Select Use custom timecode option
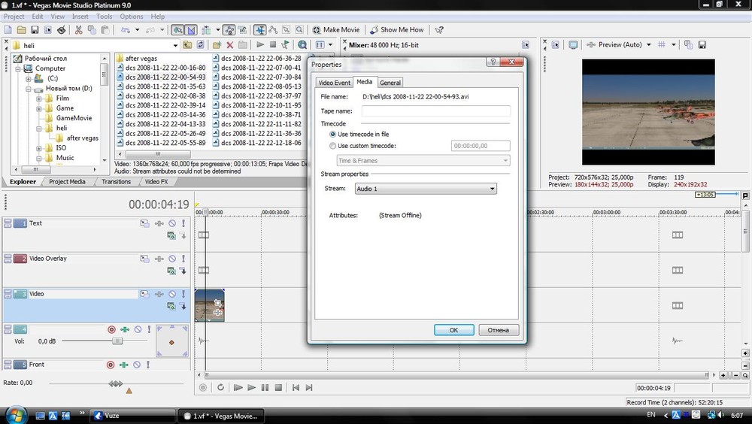The width and height of the screenshot is (752, 424). click(x=334, y=146)
